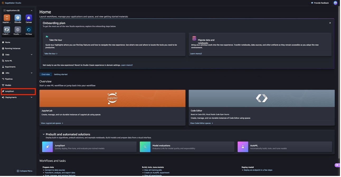Click View JupyterLab spaces link

[x=52, y=123]
